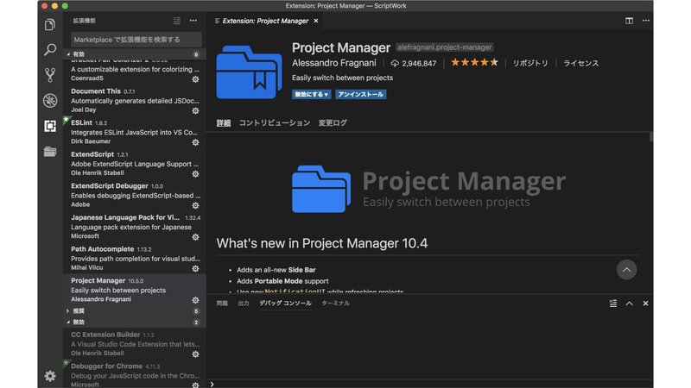Switch to the コントリビューション tab
The width and height of the screenshot is (691, 388).
pyautogui.click(x=274, y=123)
